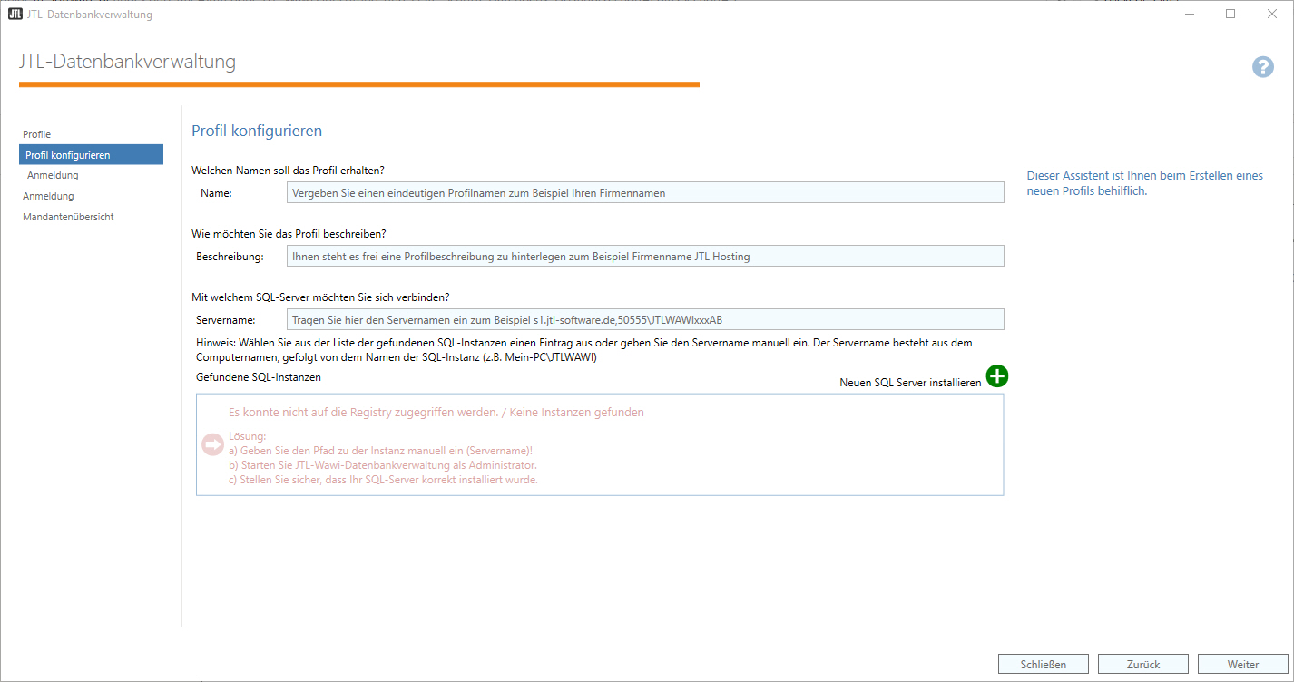Click the 'Wie möchten Sie das Profil beschreiben?' text

[289, 233]
